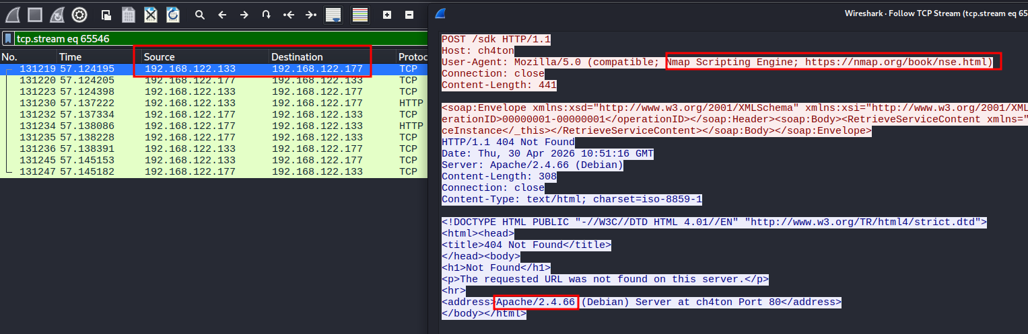Click the Date: Thu, 30 Apr 2026 line

[547, 153]
